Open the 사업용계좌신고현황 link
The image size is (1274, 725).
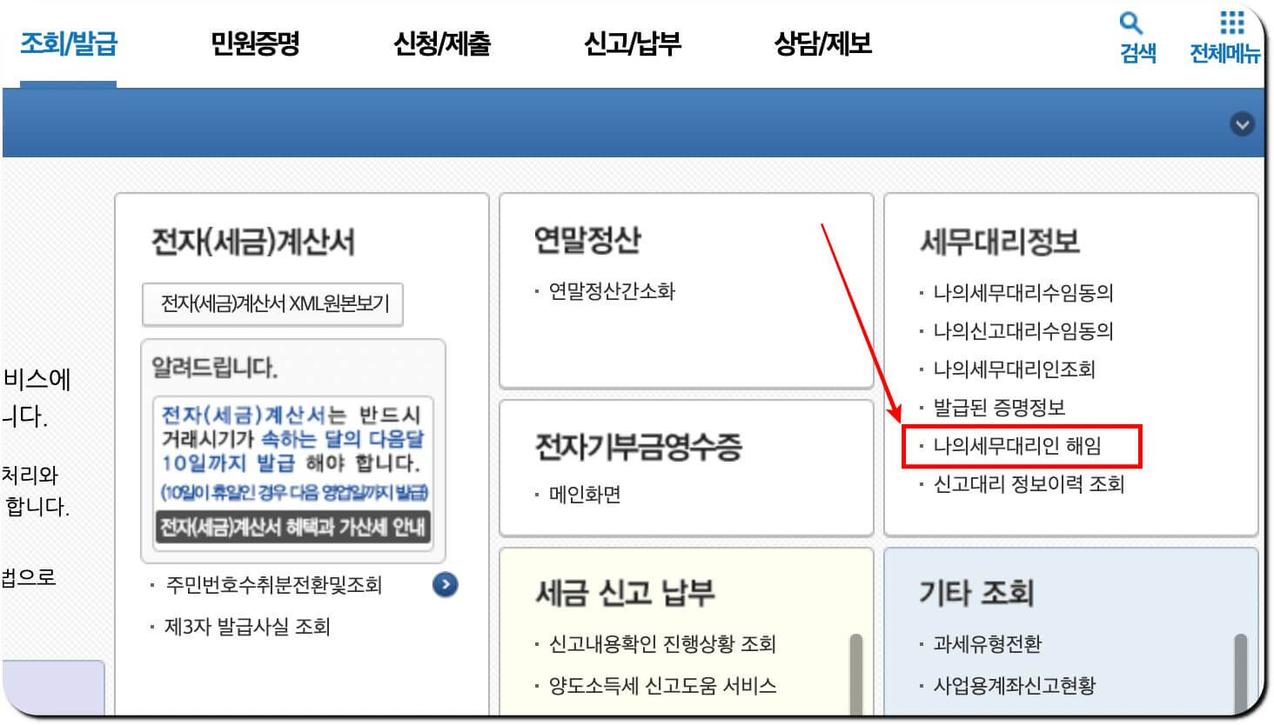coord(1014,686)
